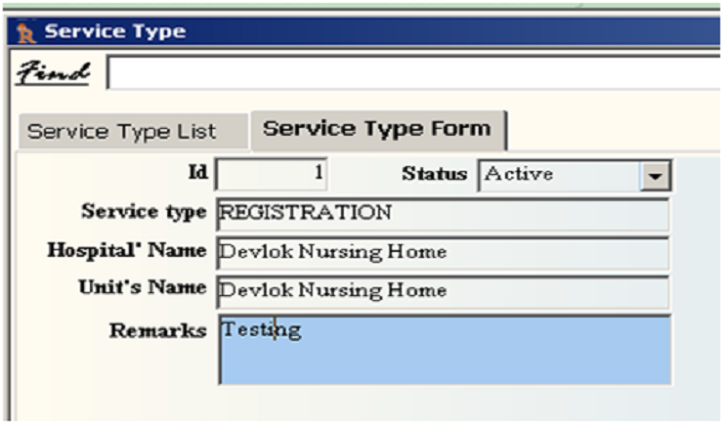Screen dimensions: 723x424
Task: Click the Service type field containing REGISTRATION
Action: [443, 214]
